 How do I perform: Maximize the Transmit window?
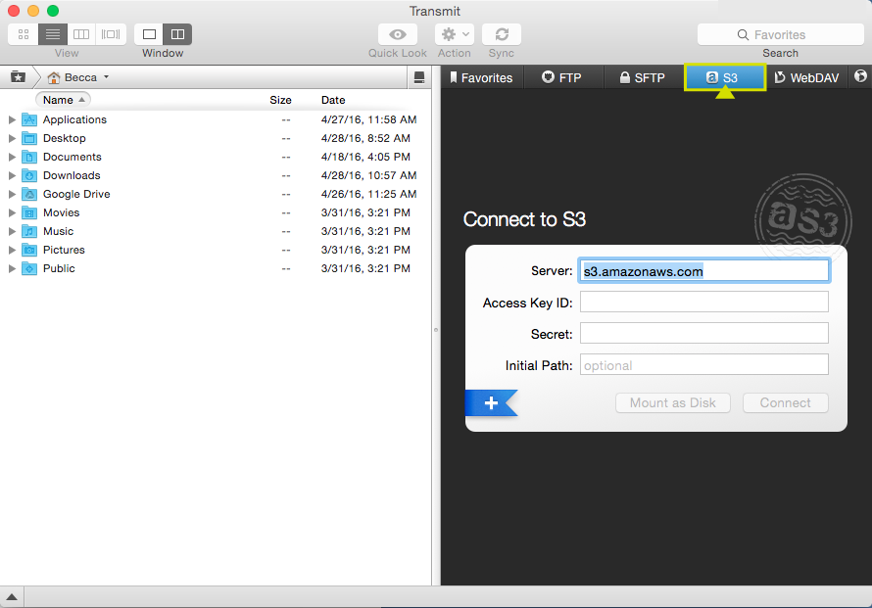pos(53,11)
